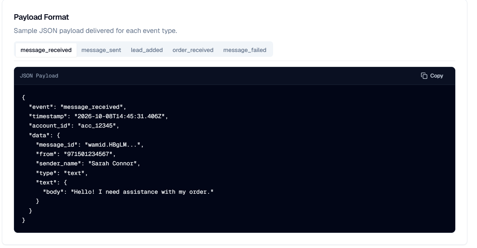
Task: Click the timestamp value line in code
Action: click(x=99, y=117)
